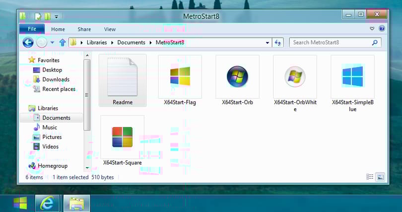The image size is (402, 212).
Task: Expand path after Documents breadcrumb arrow
Action: 150,43
